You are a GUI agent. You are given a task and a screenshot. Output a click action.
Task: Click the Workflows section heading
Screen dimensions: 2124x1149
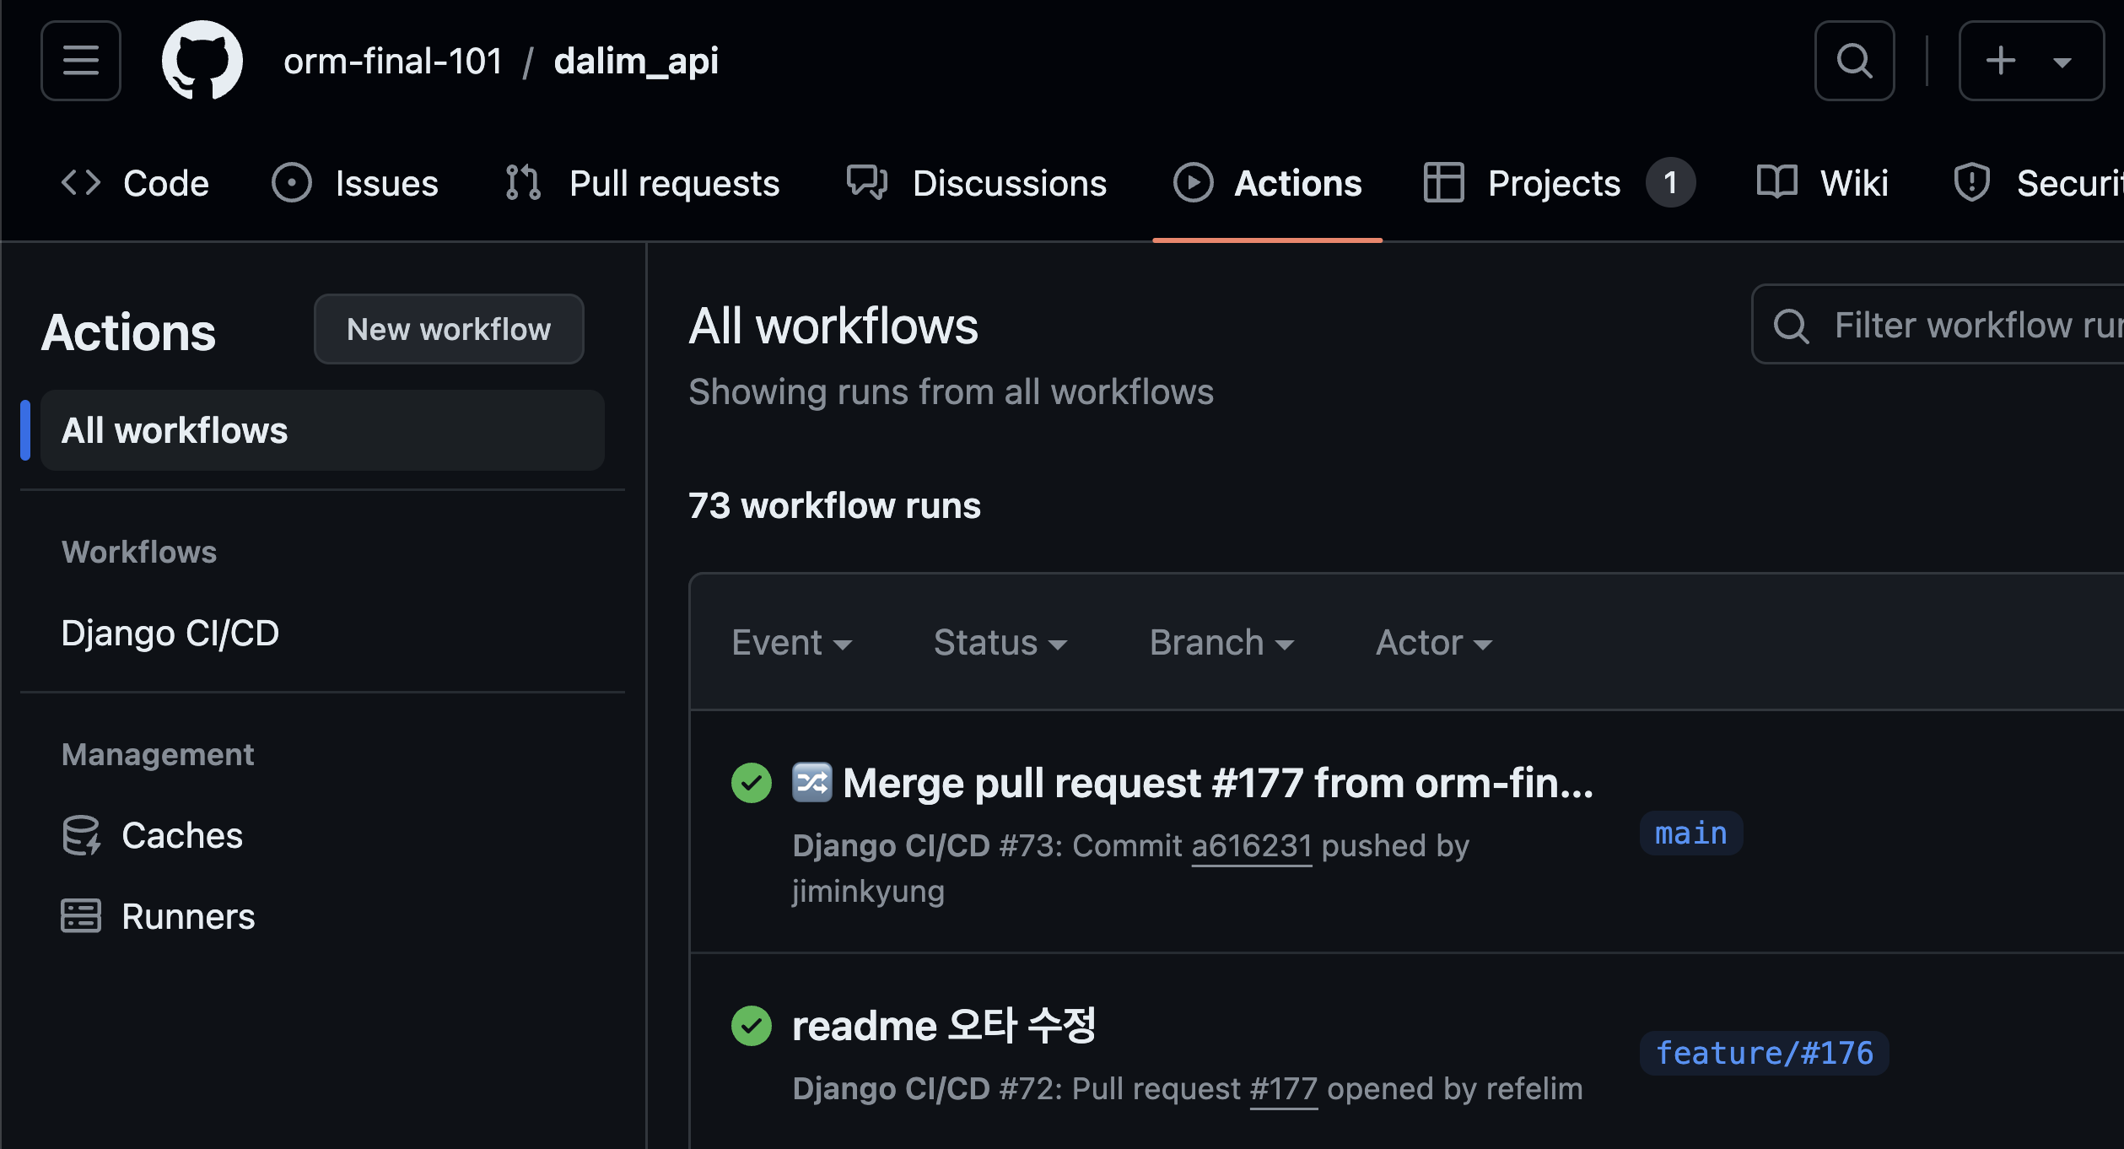pos(139,552)
